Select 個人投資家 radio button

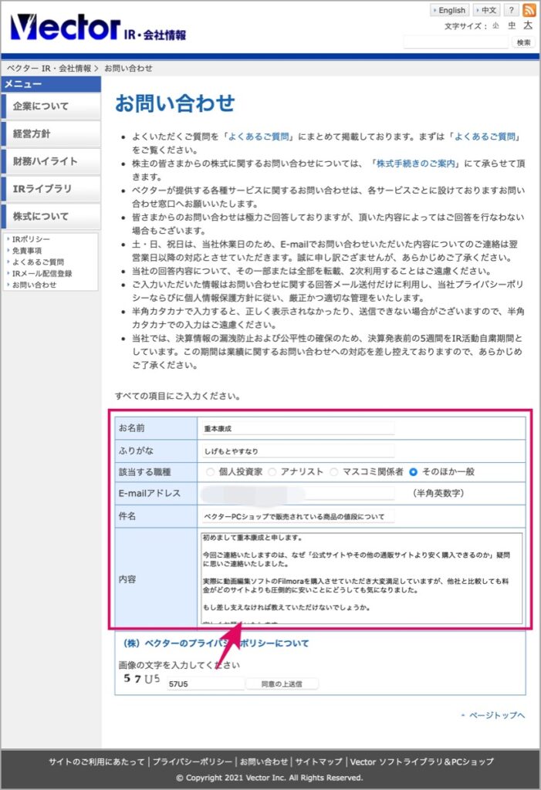210,472
